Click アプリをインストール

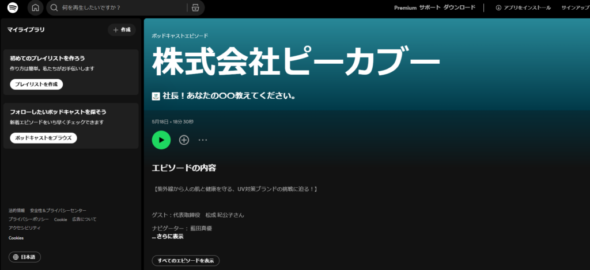[523, 7]
